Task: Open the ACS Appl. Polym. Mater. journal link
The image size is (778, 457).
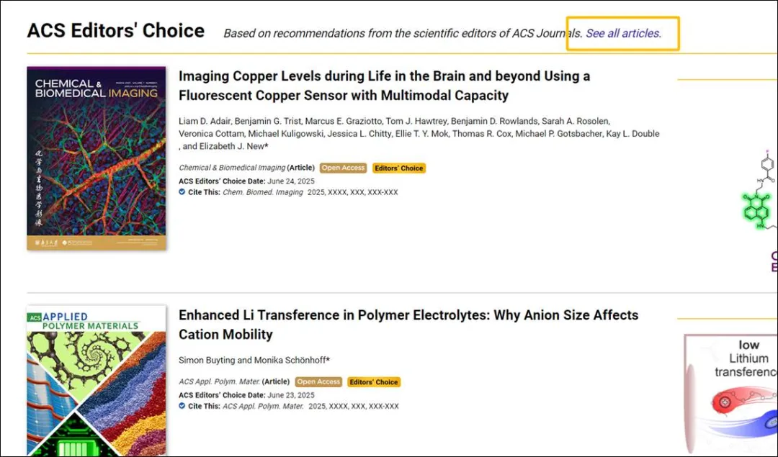Action: click(219, 381)
